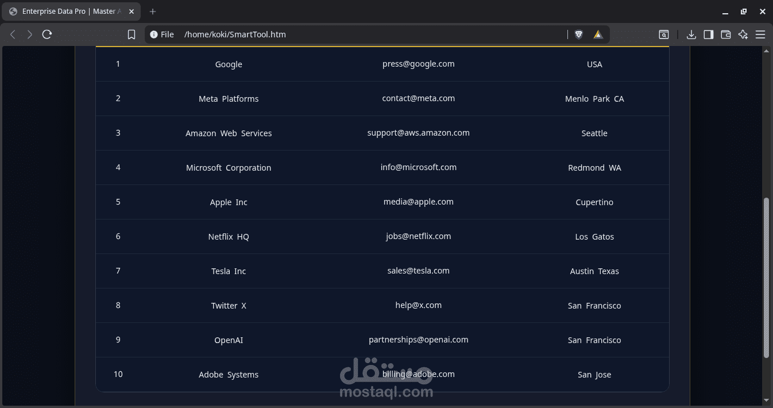
Task: Click the Brave Rewards triangle icon
Action: [598, 34]
